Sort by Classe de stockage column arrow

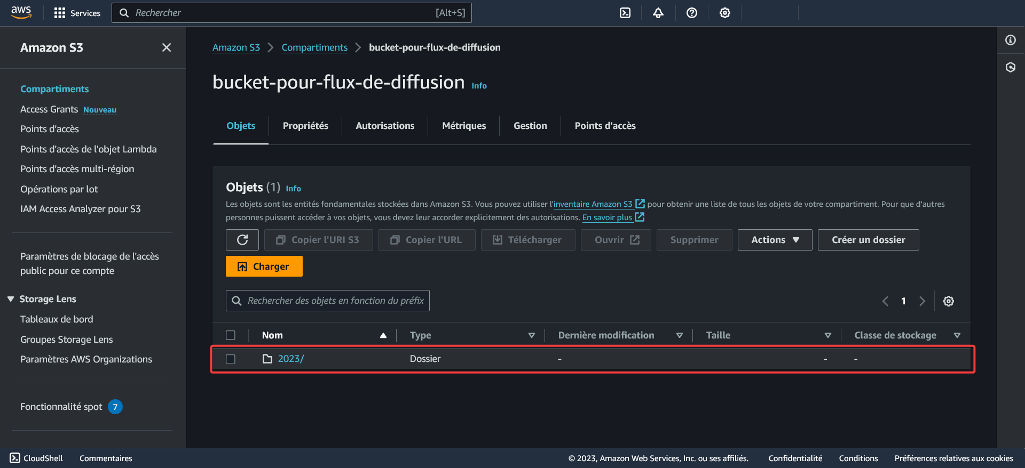point(957,335)
